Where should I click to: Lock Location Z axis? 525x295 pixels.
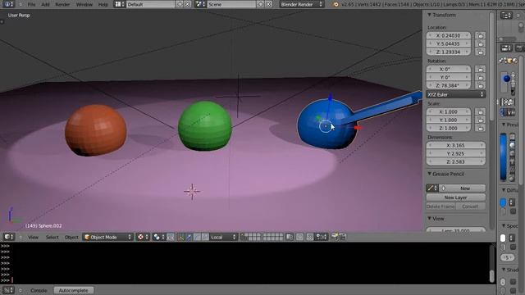pos(481,52)
